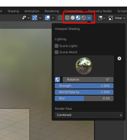Close the viewport shading options dropdown arrow
This screenshot has height=140, width=127.
[89, 18]
